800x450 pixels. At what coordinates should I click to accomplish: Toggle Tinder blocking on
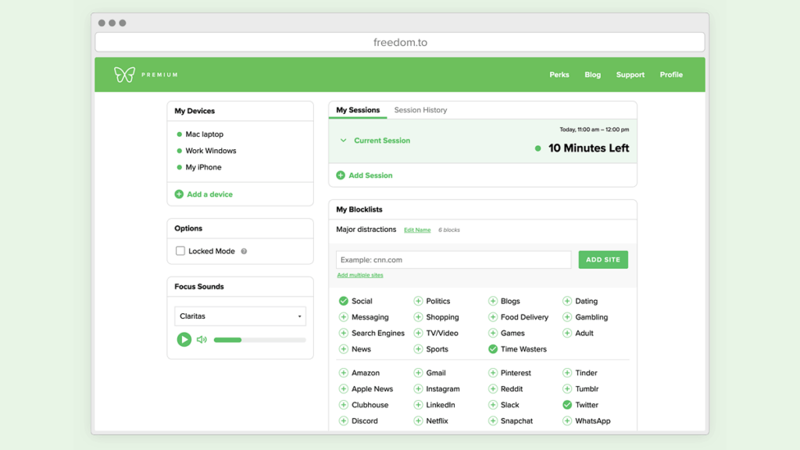point(567,373)
